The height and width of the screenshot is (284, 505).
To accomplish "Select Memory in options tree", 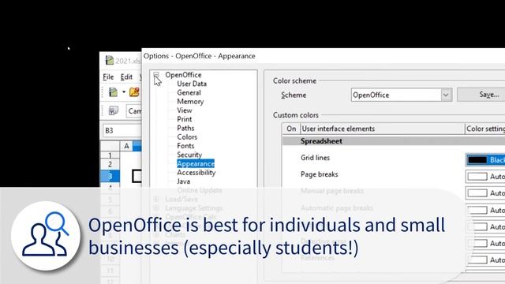I will point(190,102).
